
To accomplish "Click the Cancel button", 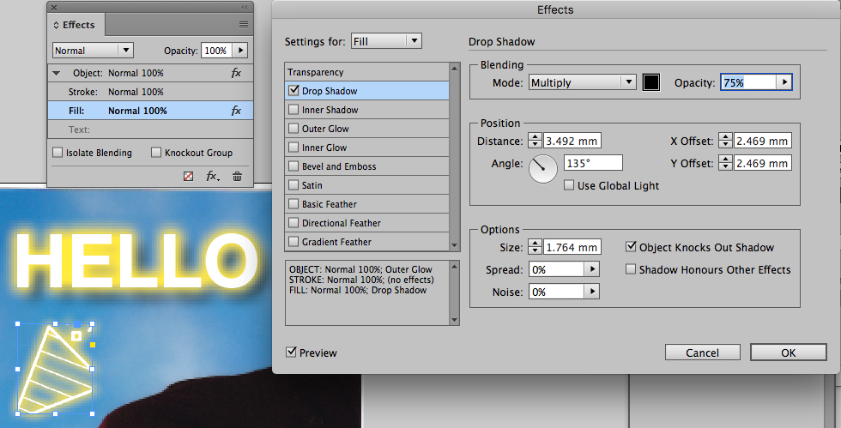I will tap(702, 353).
